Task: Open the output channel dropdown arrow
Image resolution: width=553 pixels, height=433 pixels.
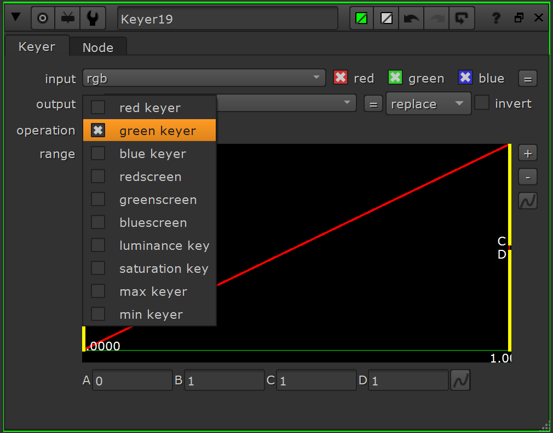Action: 347,103
